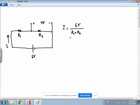Open Action Center flag icon
Viewport: 140px width, 105px height.
[x=115, y=102]
